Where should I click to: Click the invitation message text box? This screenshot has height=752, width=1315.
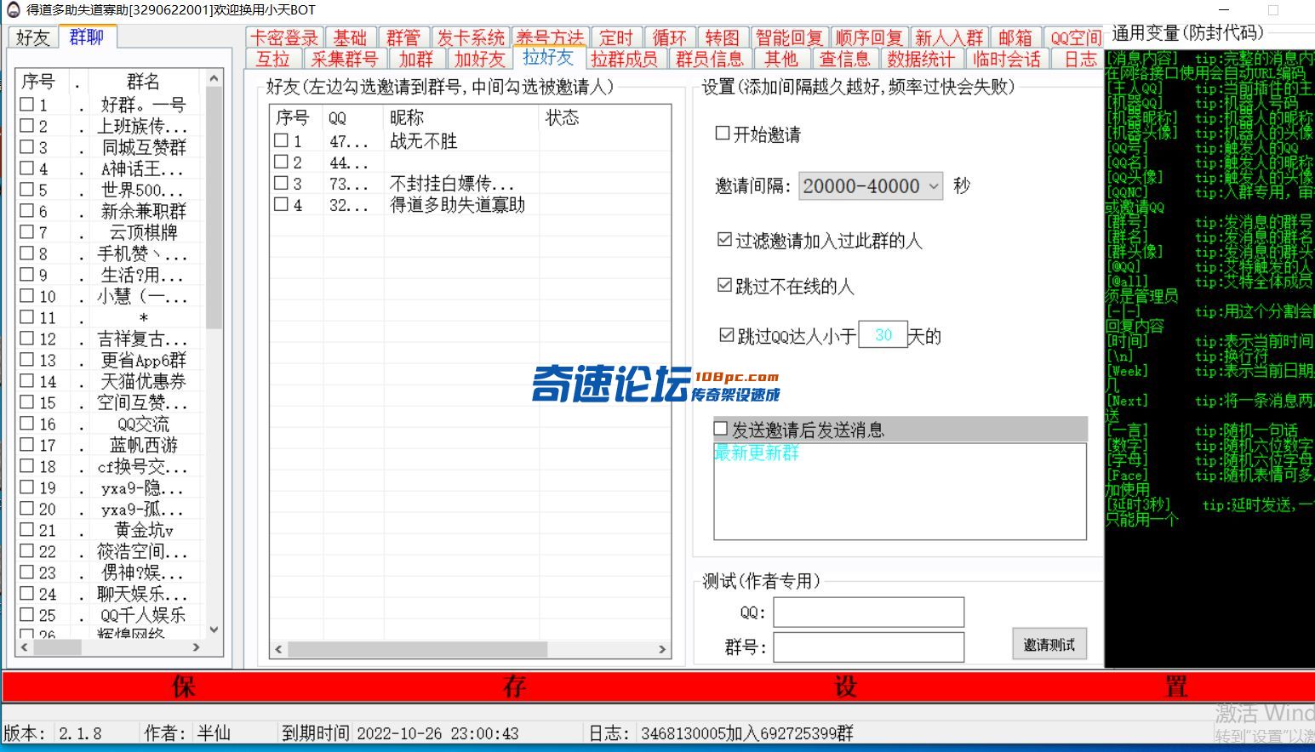pyautogui.click(x=900, y=491)
